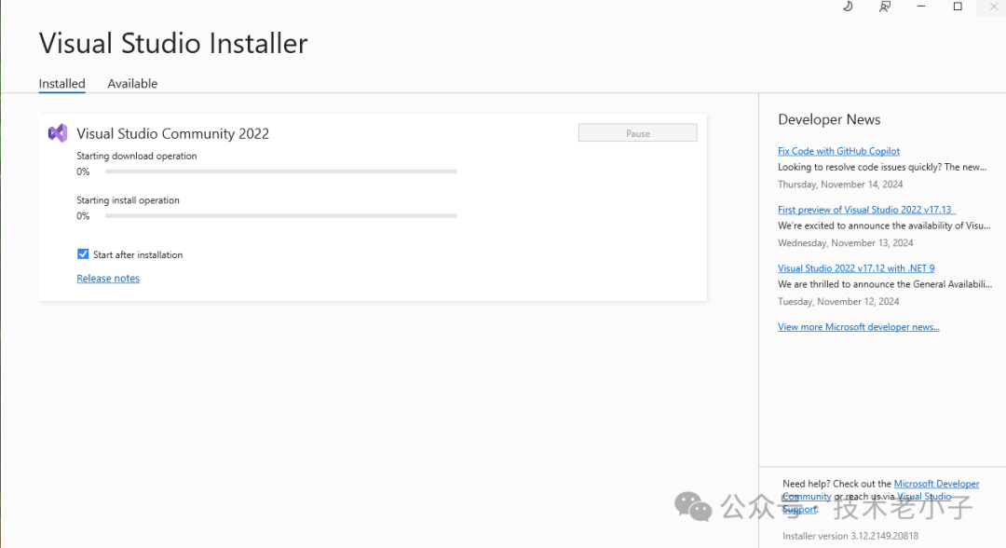
Task: Click the Visual Studio Community logo icon
Action: (58, 133)
